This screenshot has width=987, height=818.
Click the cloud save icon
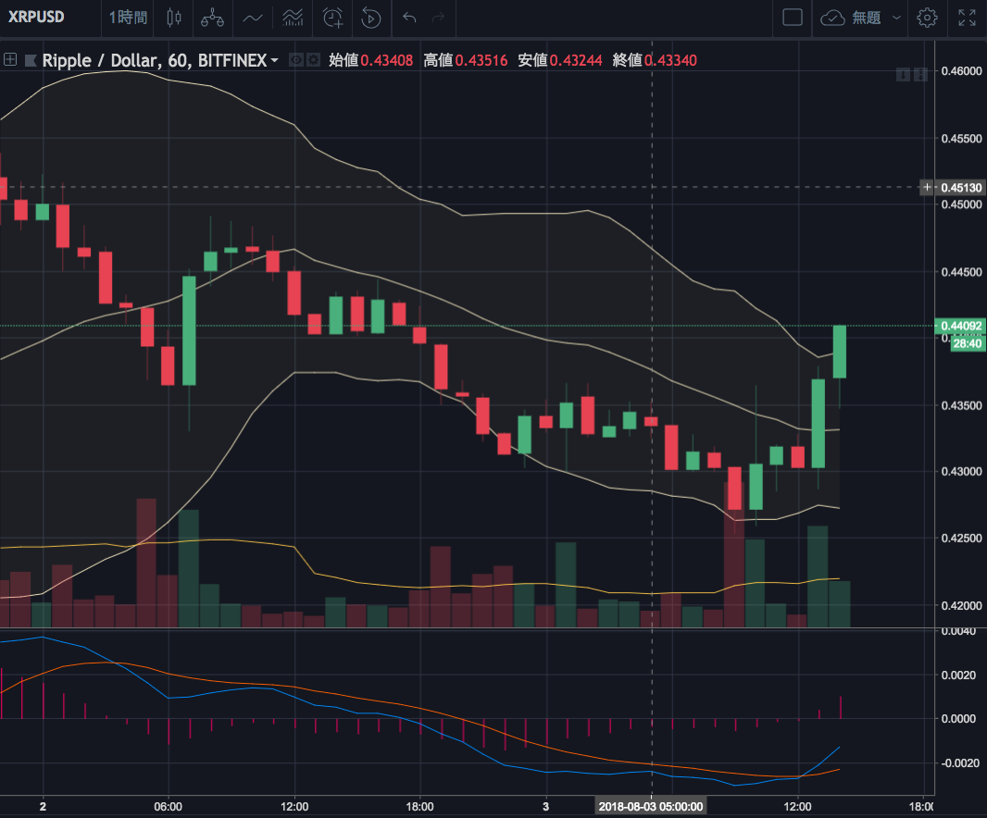832,18
